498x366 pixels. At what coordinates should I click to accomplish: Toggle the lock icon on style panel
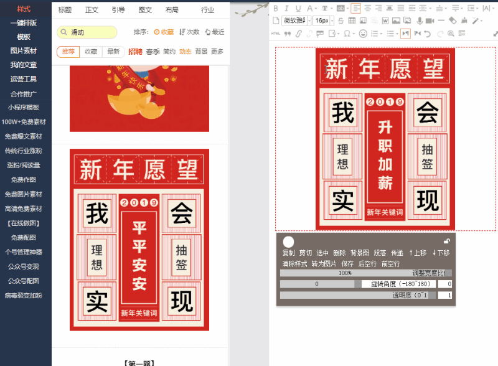pos(446,241)
